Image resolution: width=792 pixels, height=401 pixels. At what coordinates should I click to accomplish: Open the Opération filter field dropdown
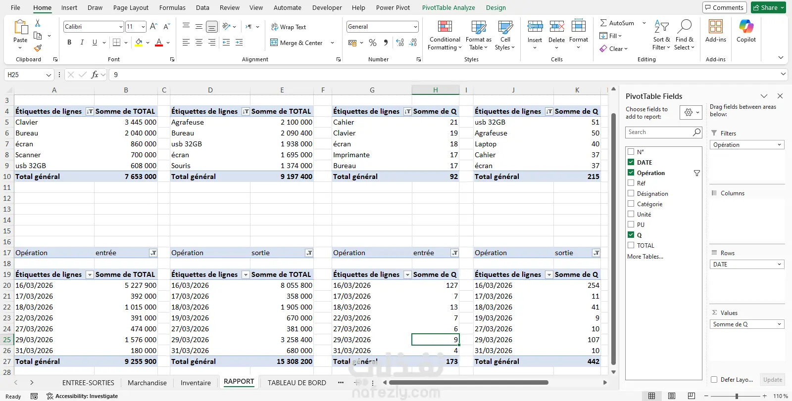pos(780,145)
